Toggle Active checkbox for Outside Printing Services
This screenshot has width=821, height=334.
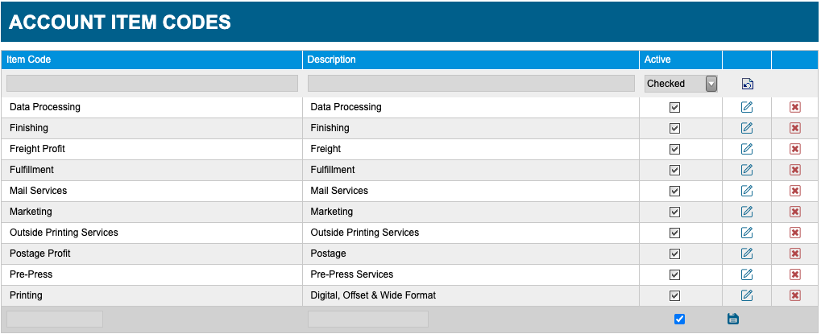click(x=675, y=233)
